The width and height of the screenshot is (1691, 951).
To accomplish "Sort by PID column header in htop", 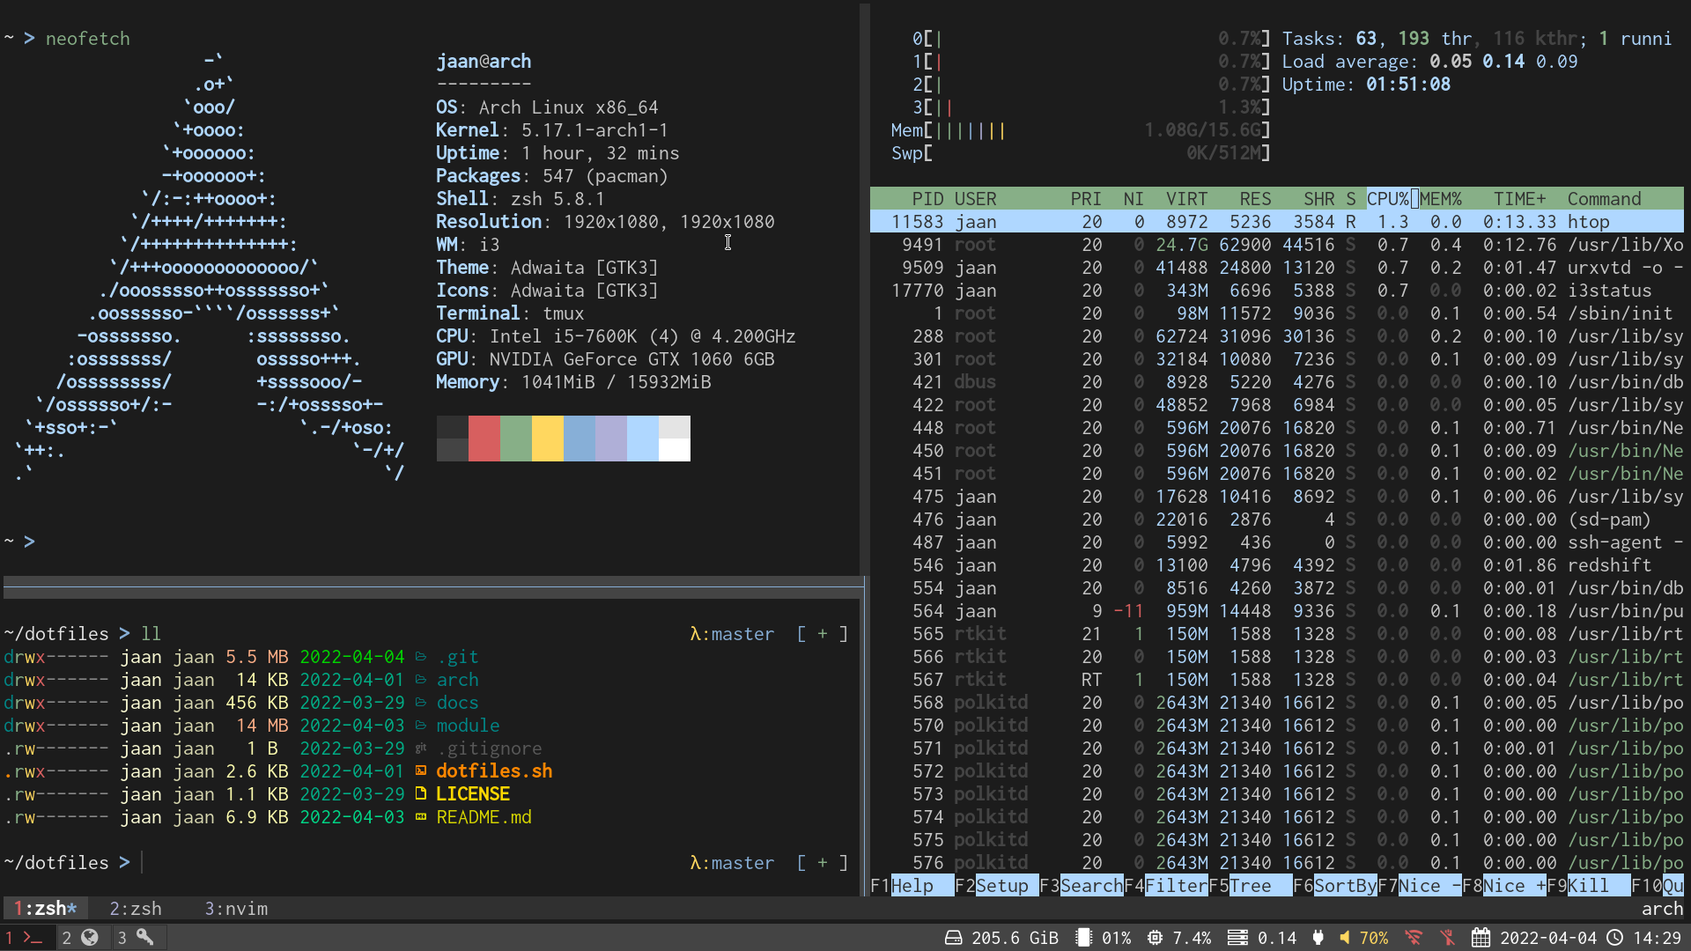I will point(927,199).
